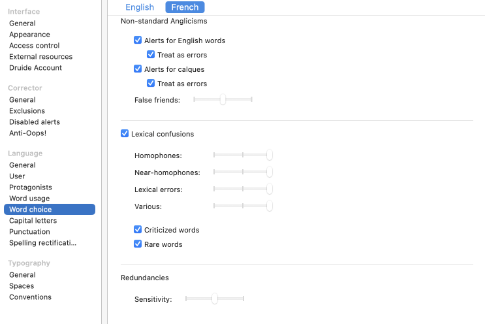Select Druide Account in the sidebar
485x324 pixels.
coord(35,68)
